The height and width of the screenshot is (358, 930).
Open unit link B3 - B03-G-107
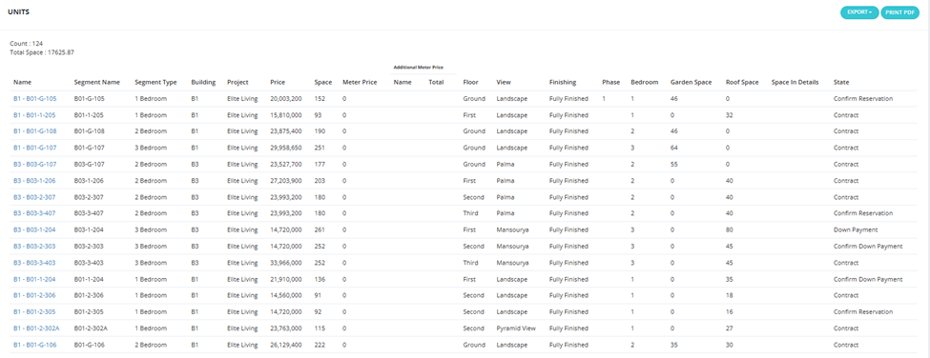click(35, 165)
